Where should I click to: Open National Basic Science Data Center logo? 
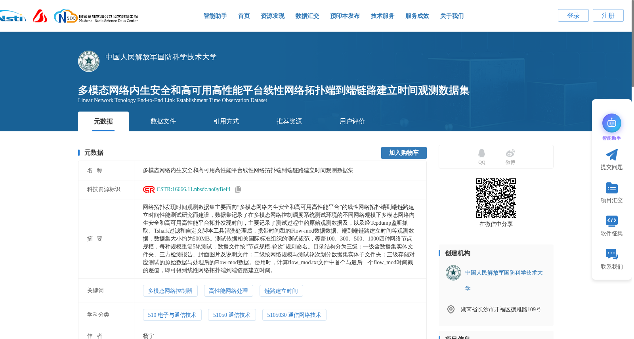click(96, 16)
